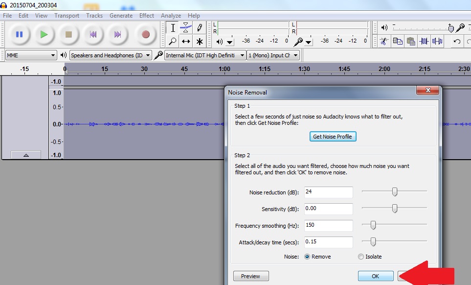Stop playback with the Stop button
Screen dimensions: 471x285
click(x=68, y=35)
